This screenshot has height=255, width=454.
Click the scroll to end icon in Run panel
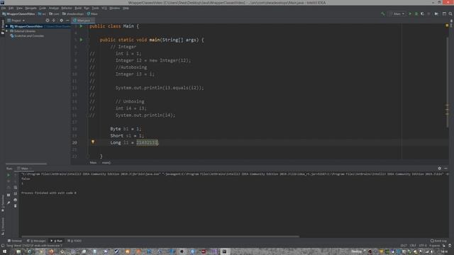(x=16, y=193)
